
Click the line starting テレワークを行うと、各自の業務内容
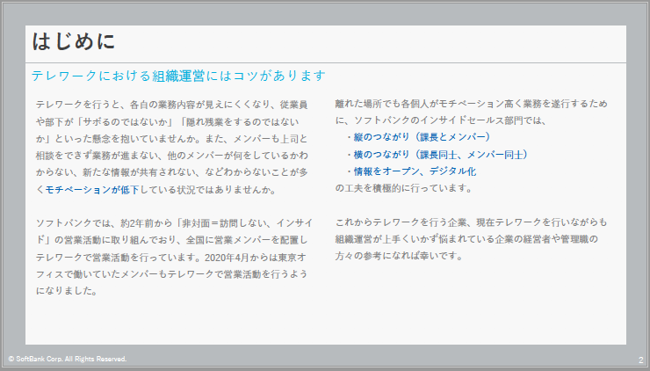point(171,105)
